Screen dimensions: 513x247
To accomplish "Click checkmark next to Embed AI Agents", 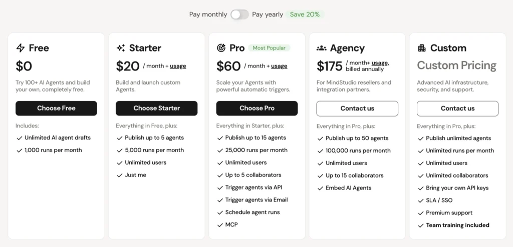I will tap(320, 188).
